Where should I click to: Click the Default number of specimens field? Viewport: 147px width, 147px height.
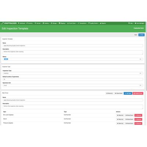click(73, 79)
